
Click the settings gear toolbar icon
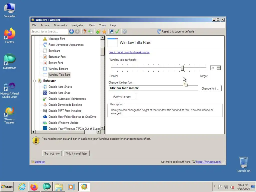point(124,31)
